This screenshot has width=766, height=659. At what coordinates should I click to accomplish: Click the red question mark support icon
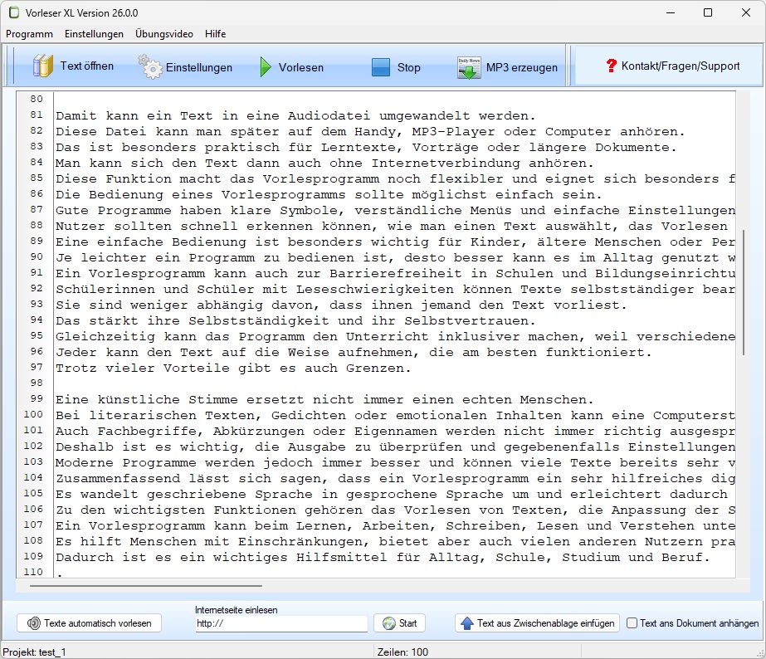click(x=611, y=66)
